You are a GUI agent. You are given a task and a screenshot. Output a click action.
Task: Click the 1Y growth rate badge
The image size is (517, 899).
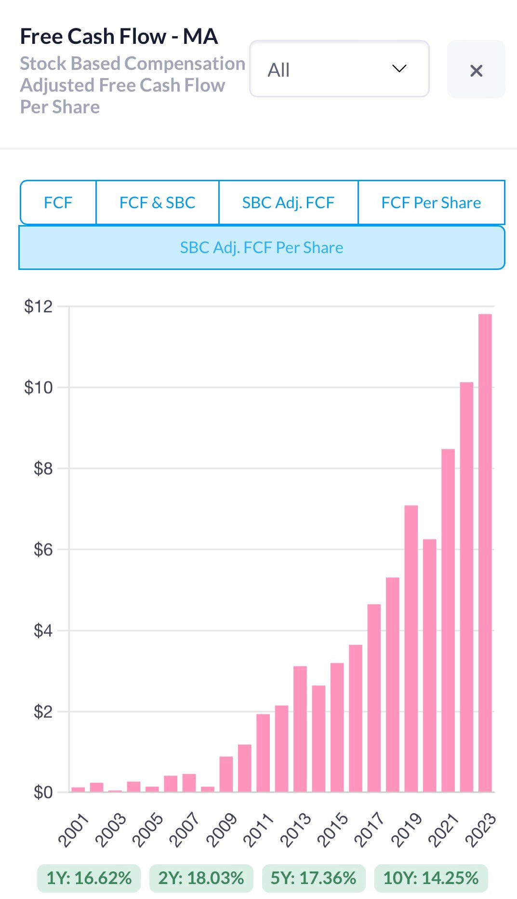89,878
